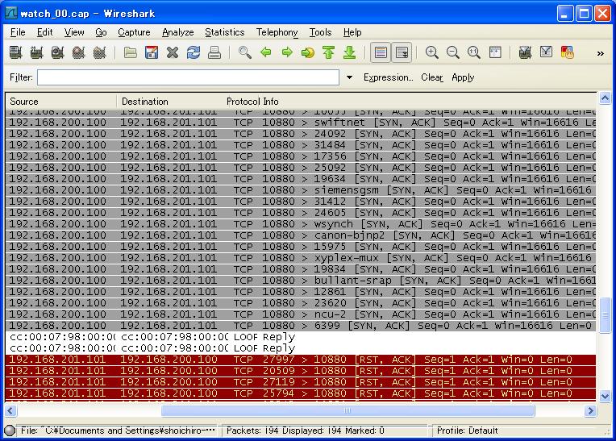Toggle auto scroll in live capture
Screen dimensions: 616x441
(402, 52)
